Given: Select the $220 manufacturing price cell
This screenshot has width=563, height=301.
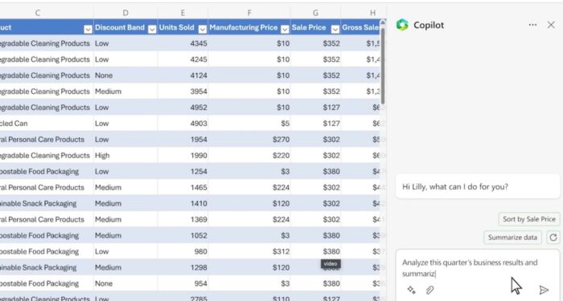Looking at the screenshot, I should click(x=249, y=155).
